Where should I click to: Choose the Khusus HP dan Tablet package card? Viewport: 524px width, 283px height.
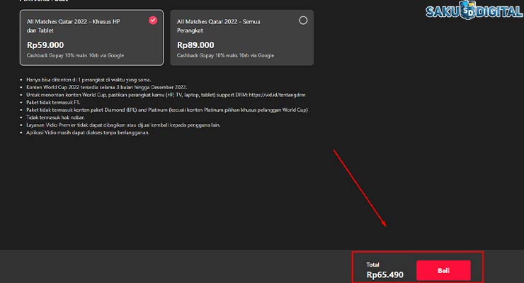tap(91, 37)
